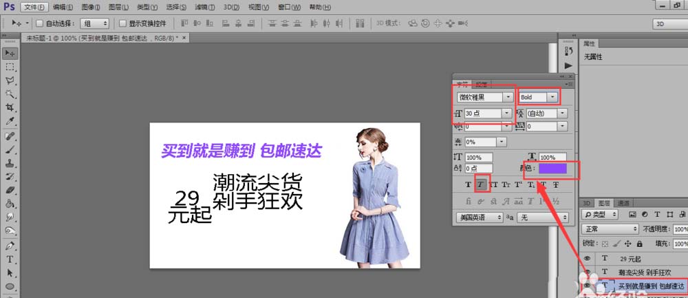The height and width of the screenshot is (298, 688).
Task: Click the 3D slide mode icon
Action: [450, 23]
